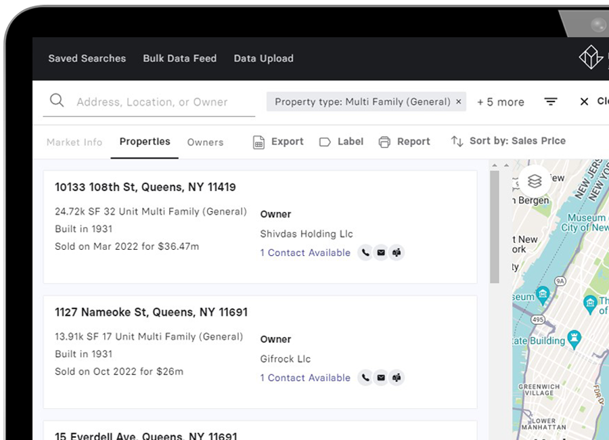Image resolution: width=609 pixels, height=440 pixels.
Task: Open the Sort by: Sales Price dropdown
Action: coord(518,141)
